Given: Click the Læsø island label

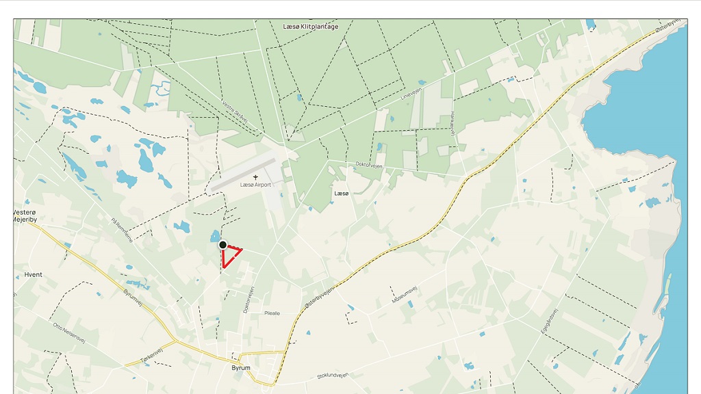Looking at the screenshot, I should coord(342,194).
